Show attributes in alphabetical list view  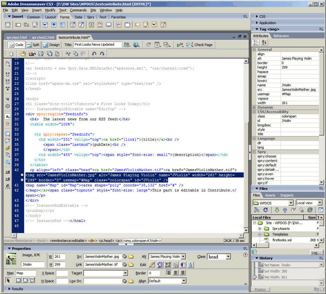coord(264,43)
